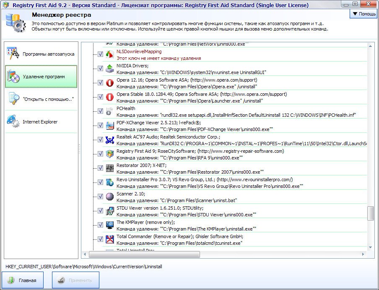Toggle The KMPlayer checkbox
This screenshot has height=290, width=379.
100,225
